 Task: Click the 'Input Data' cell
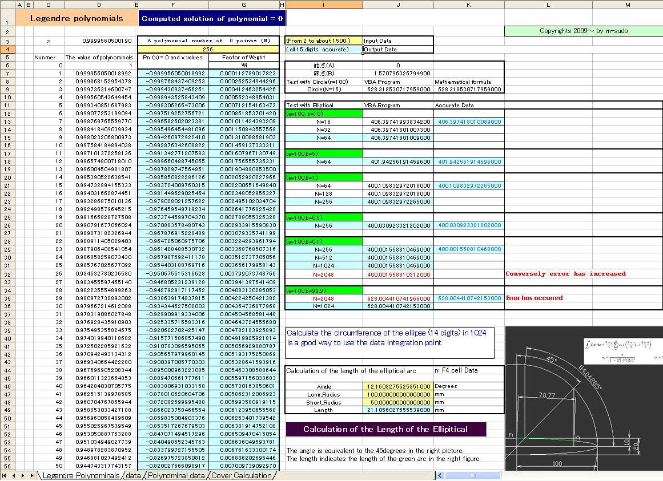[x=398, y=41]
